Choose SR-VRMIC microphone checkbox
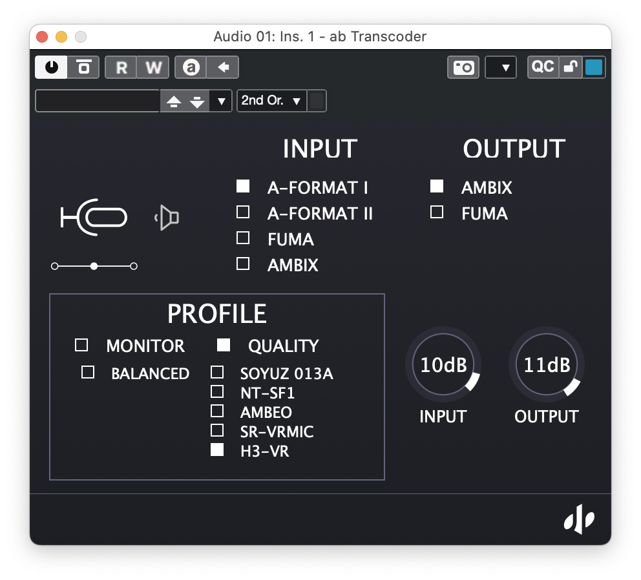This screenshot has height=580, width=641. point(216,430)
